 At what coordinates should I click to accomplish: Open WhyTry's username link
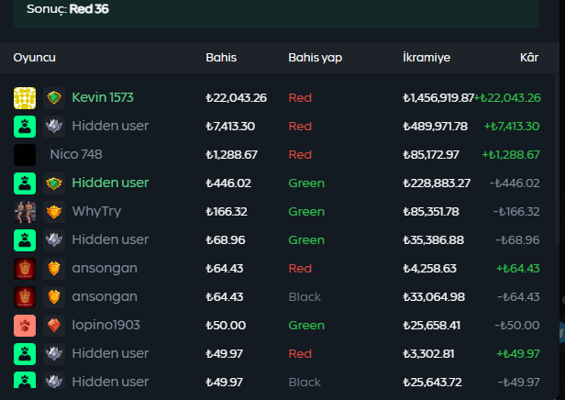(x=96, y=212)
